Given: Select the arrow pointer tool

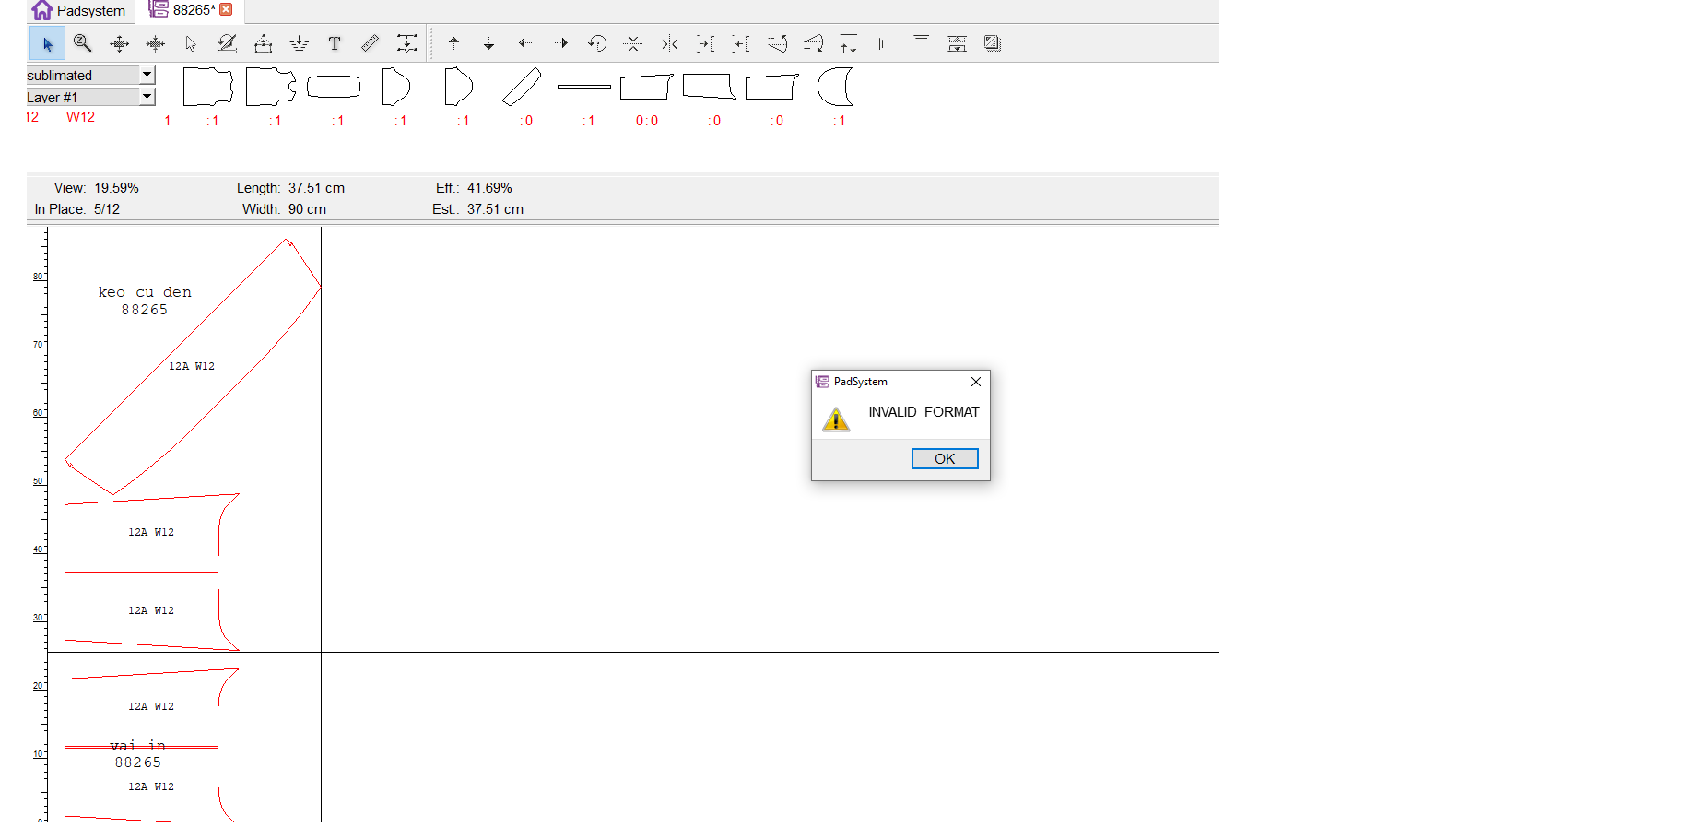Looking at the screenshot, I should (47, 43).
